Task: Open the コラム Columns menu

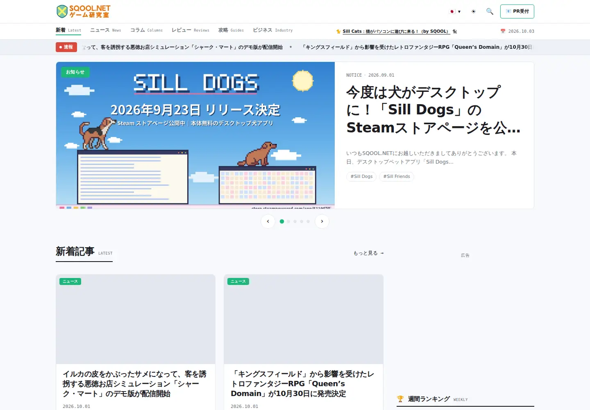Action: pos(146,30)
